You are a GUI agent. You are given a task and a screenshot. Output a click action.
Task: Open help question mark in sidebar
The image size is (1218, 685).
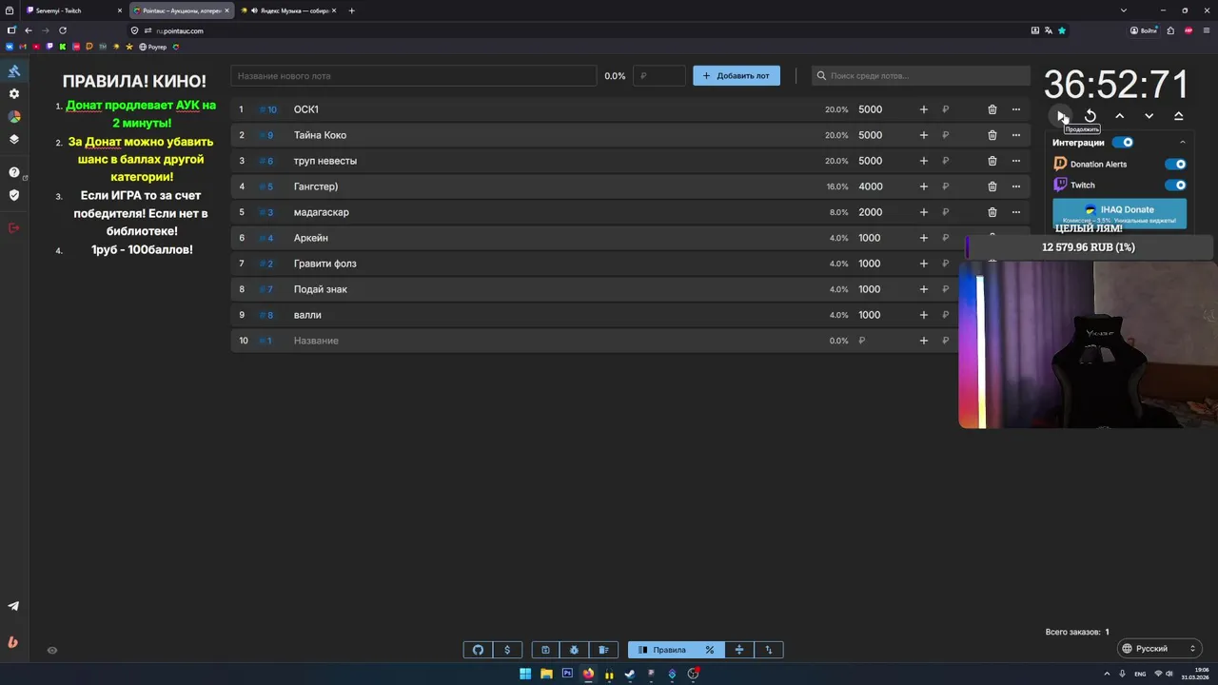[13, 172]
